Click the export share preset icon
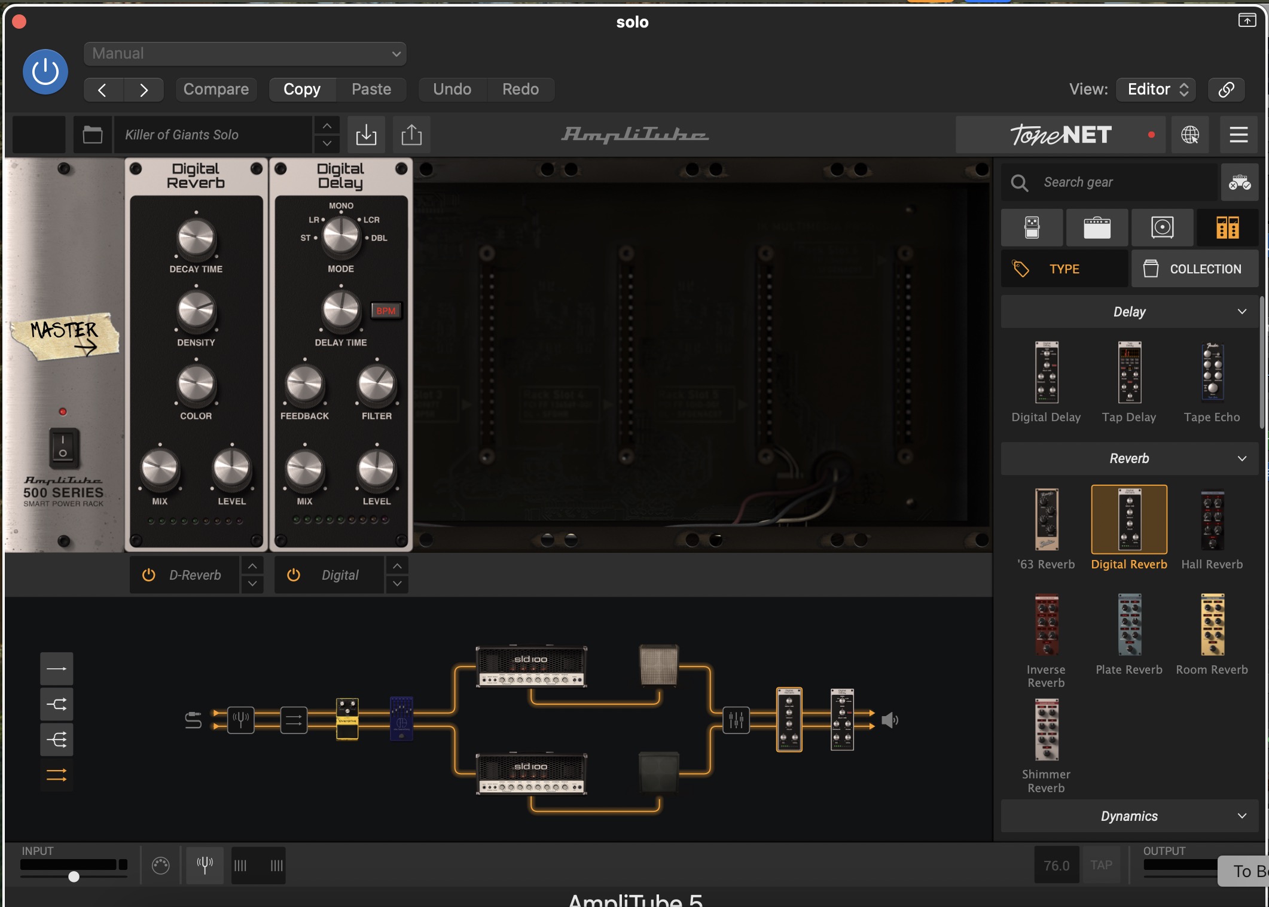Image resolution: width=1269 pixels, height=907 pixels. tap(411, 135)
